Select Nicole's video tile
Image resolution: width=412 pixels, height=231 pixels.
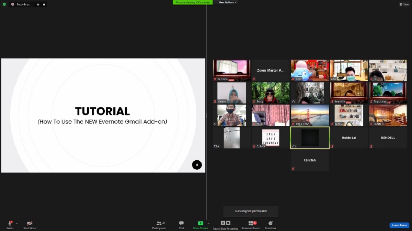(x=349, y=115)
